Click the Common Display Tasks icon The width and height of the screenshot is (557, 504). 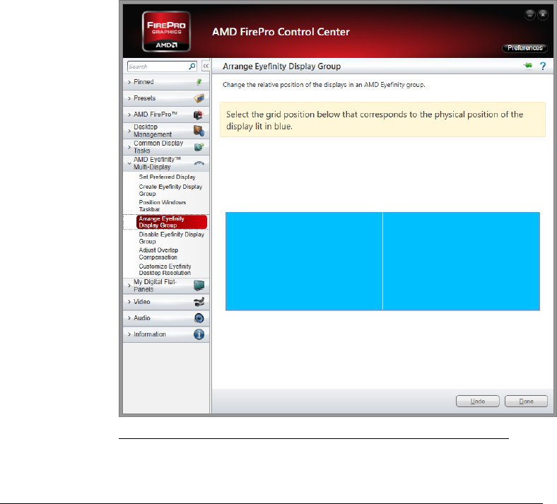pyautogui.click(x=199, y=147)
